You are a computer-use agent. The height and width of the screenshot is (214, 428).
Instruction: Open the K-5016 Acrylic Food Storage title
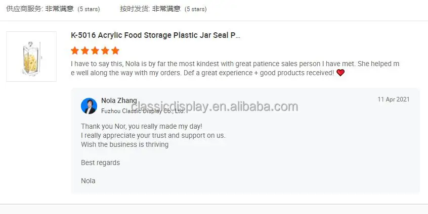point(156,35)
